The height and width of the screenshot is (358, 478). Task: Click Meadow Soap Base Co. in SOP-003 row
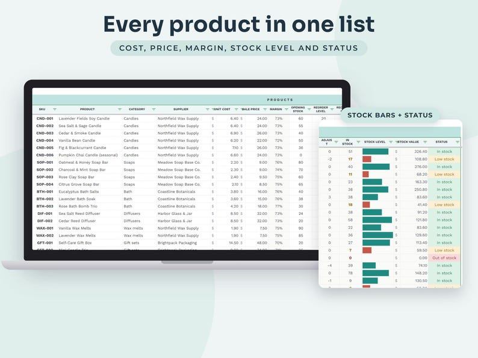pyautogui.click(x=179, y=177)
